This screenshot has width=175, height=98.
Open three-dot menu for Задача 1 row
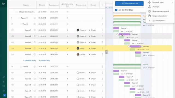pos(103,30)
